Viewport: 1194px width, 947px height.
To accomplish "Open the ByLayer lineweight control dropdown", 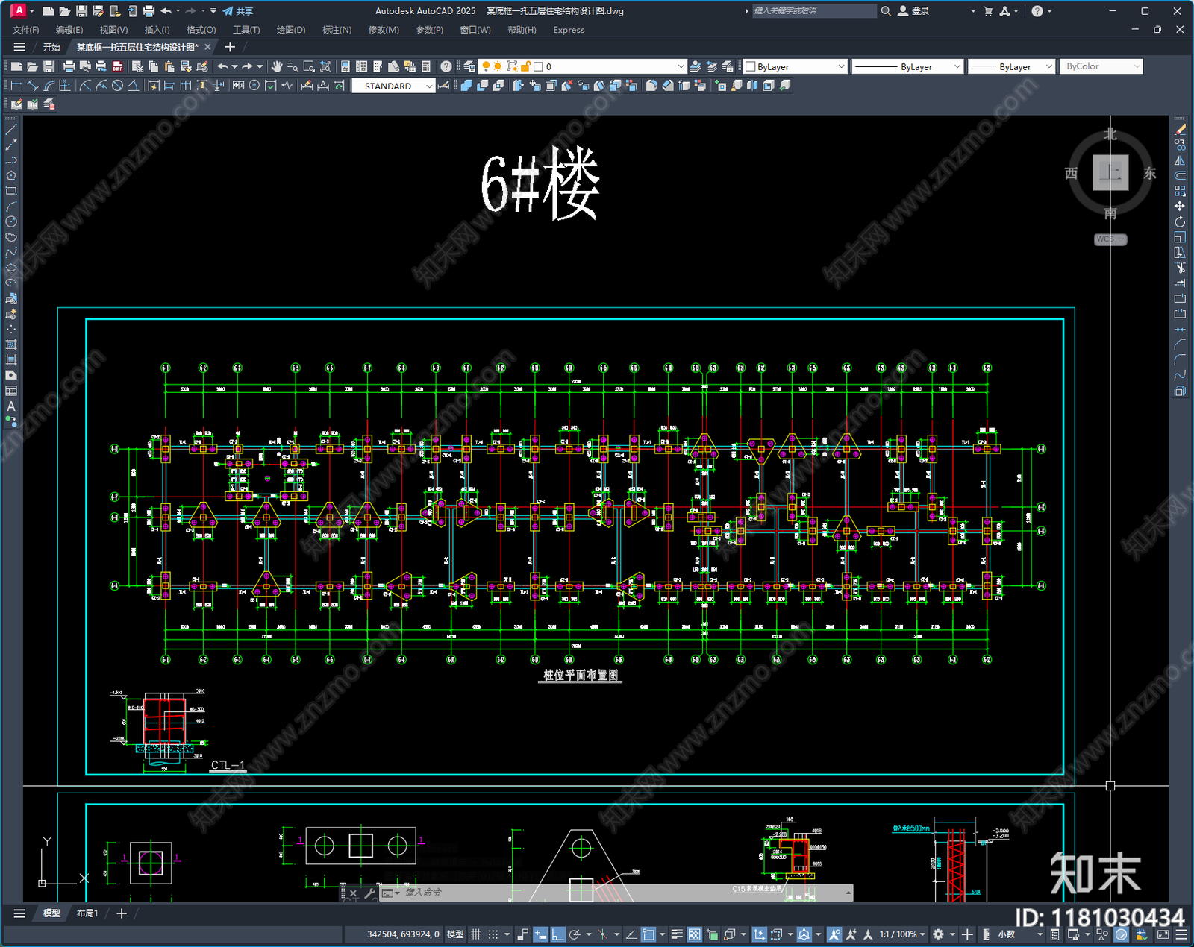I will coord(1011,66).
